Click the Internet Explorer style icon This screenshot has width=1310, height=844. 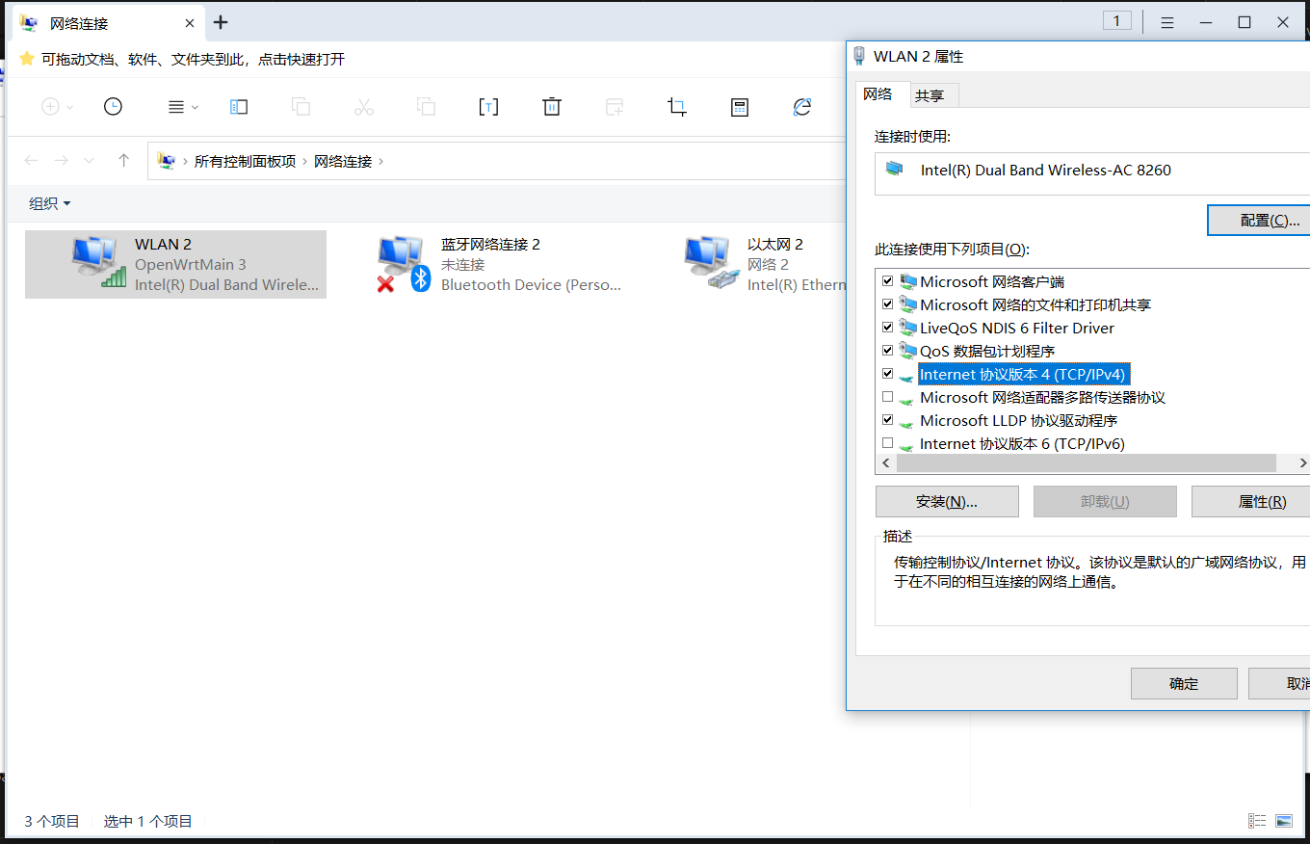[802, 107]
